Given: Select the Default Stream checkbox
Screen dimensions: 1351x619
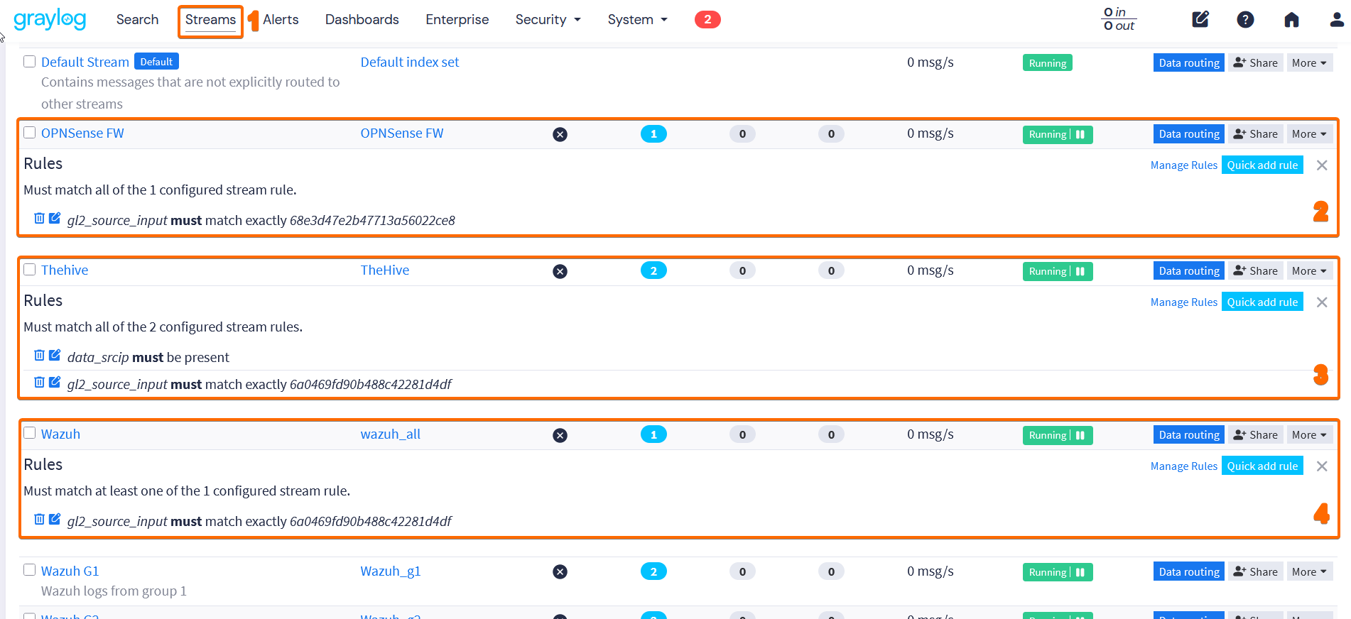Looking at the screenshot, I should (x=30, y=61).
